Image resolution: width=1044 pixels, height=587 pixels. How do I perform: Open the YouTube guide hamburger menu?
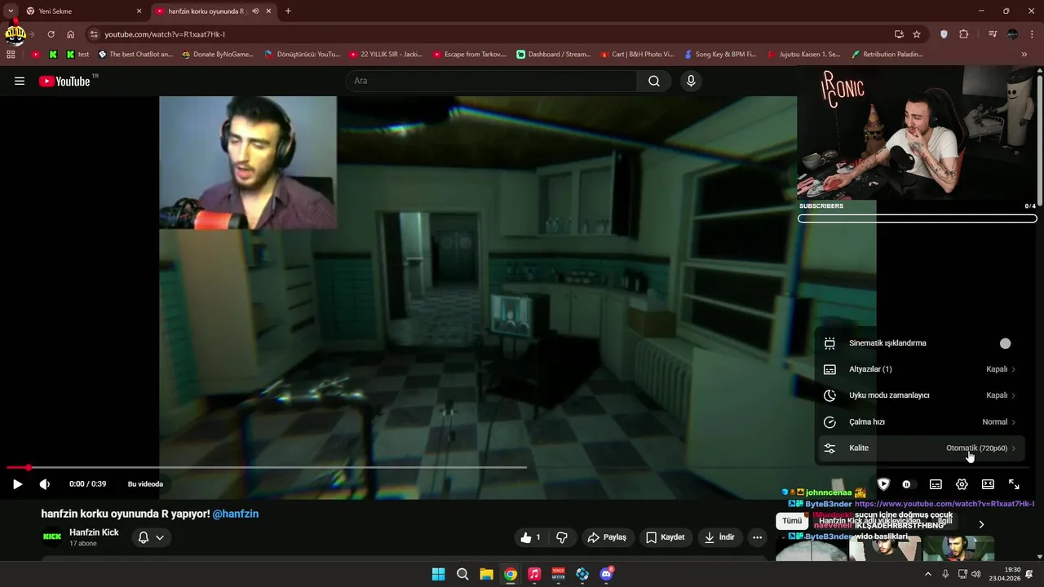pos(20,81)
